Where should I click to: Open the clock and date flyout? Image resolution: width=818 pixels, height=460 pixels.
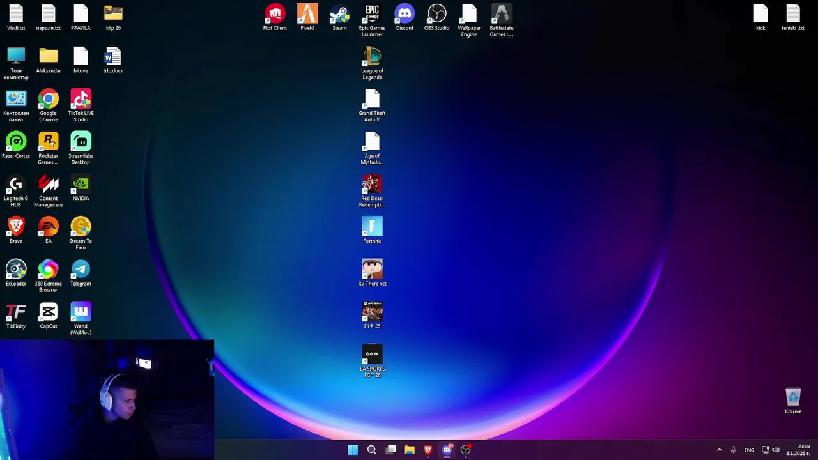798,450
